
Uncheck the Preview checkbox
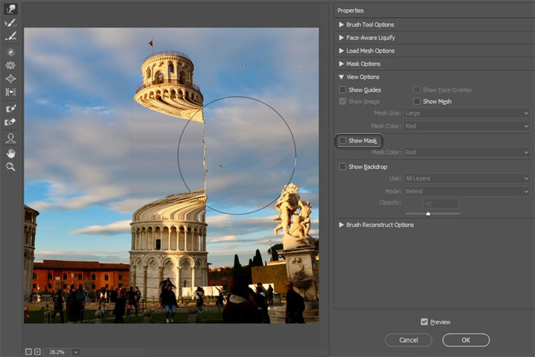click(x=424, y=322)
